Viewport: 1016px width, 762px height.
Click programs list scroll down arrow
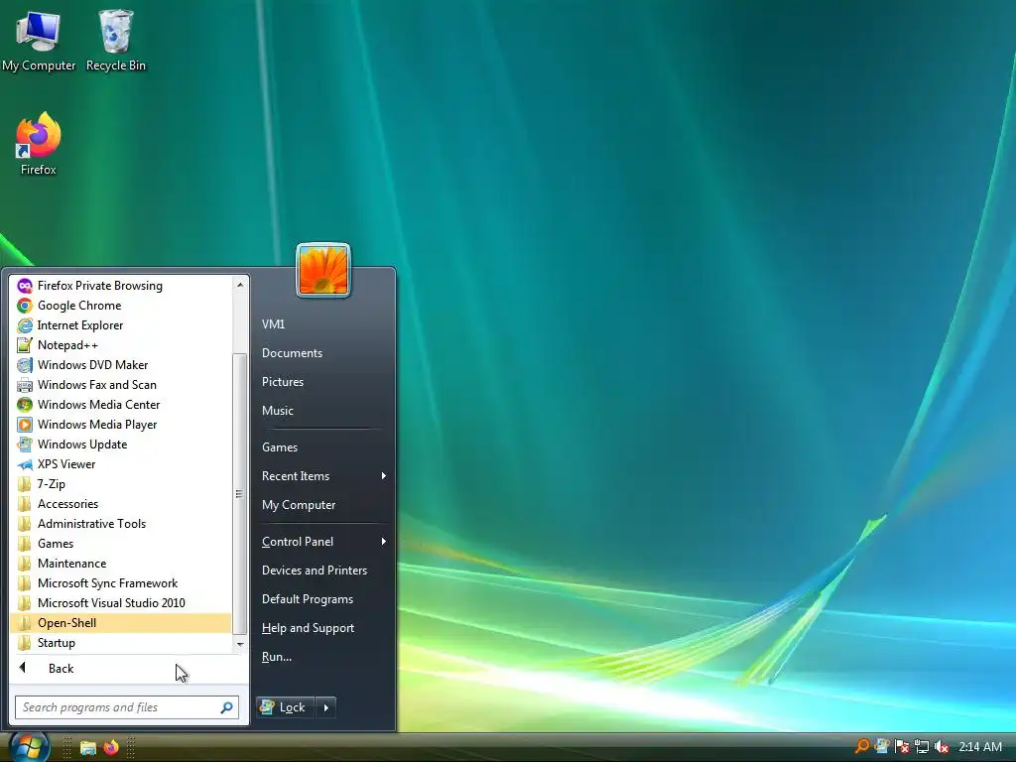(x=240, y=644)
